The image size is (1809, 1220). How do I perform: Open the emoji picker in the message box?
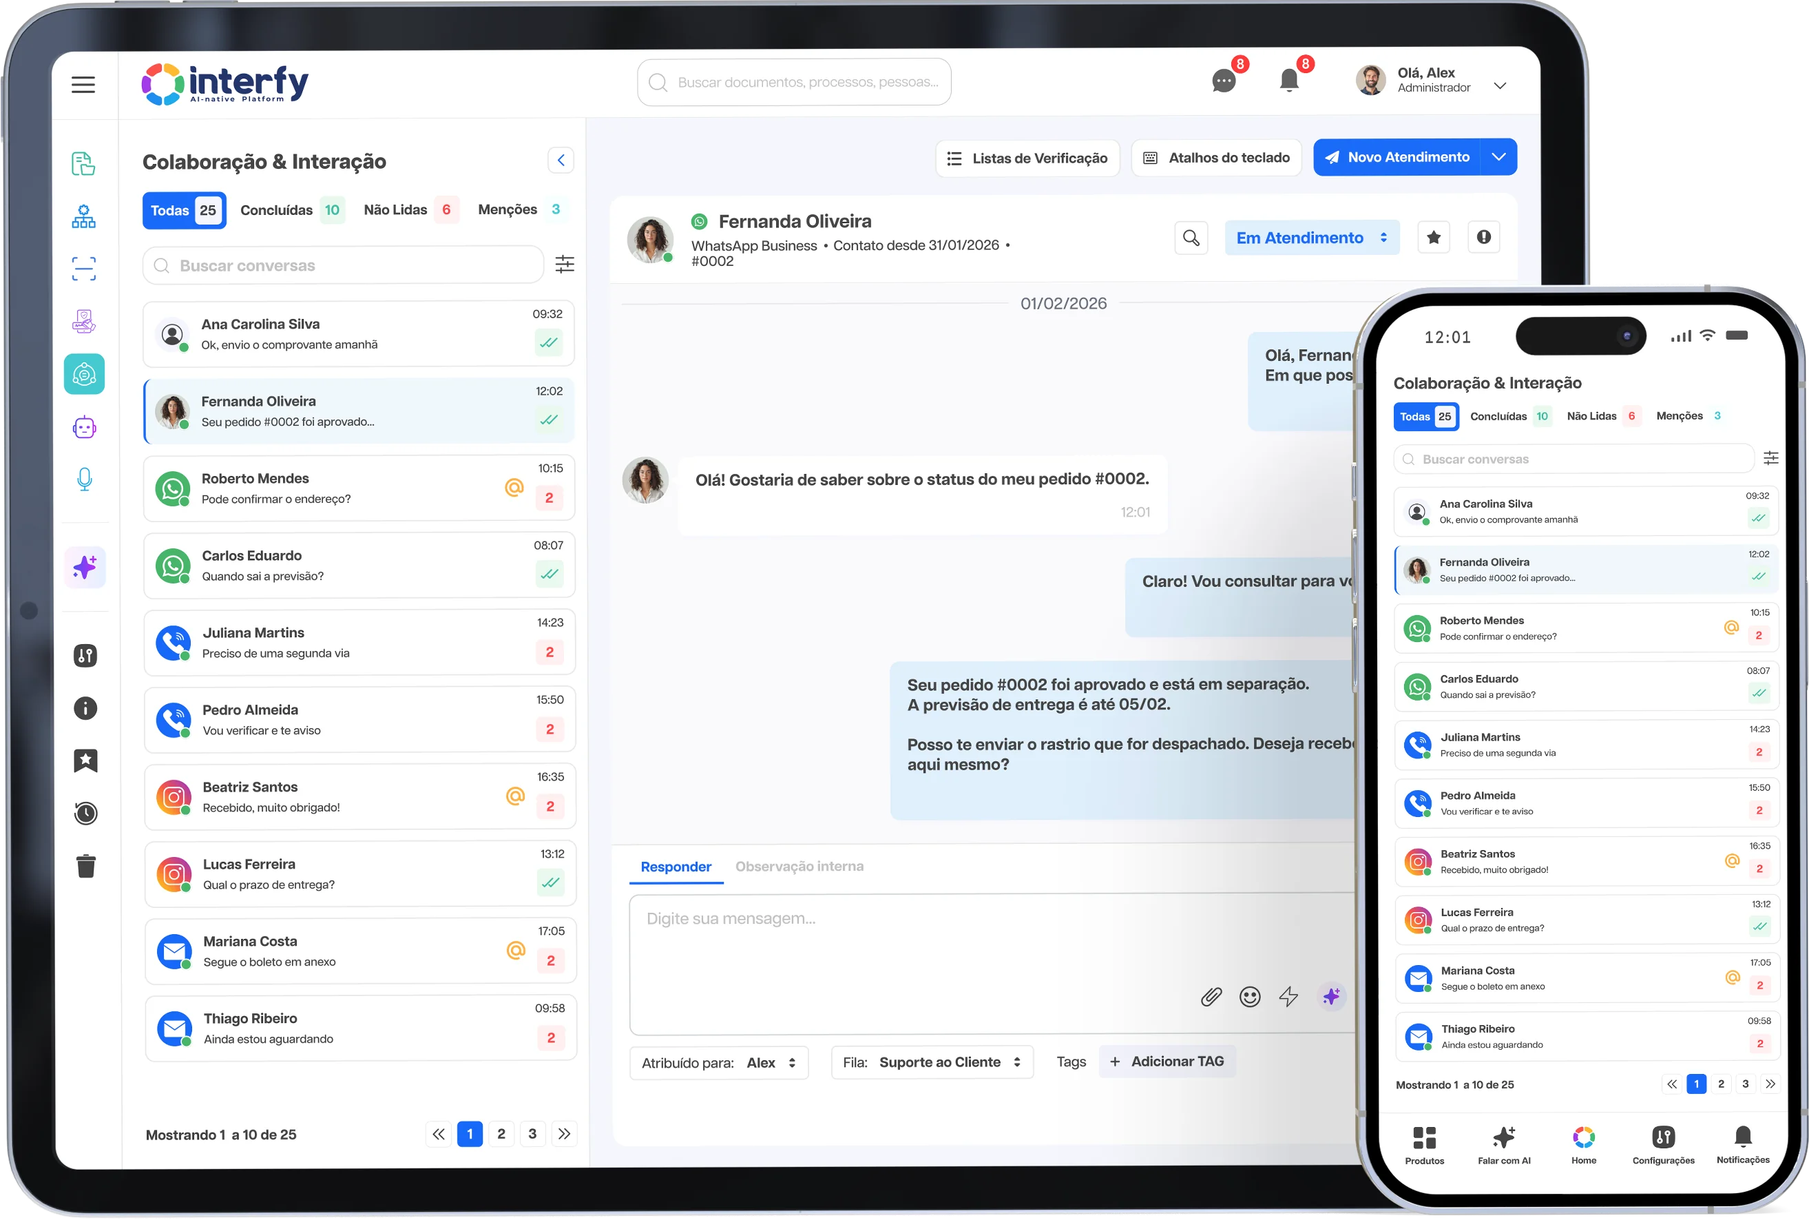point(1250,997)
